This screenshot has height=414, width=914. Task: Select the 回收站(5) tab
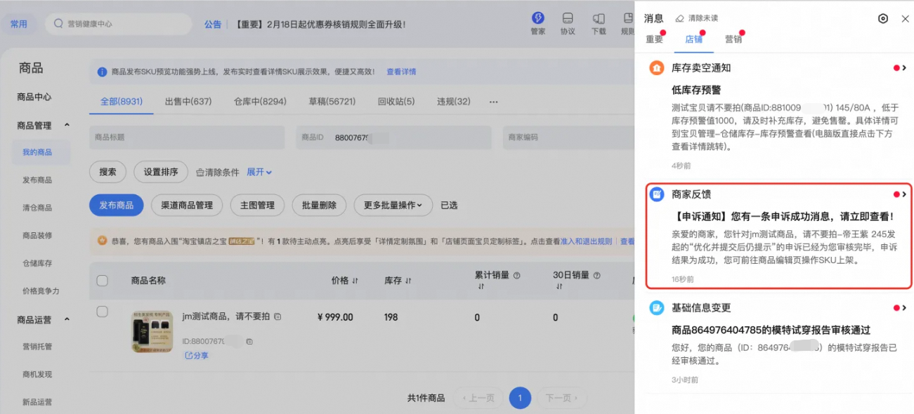pyautogui.click(x=396, y=102)
